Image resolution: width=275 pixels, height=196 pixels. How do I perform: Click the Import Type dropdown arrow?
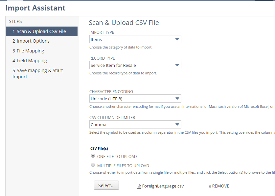[177, 39]
